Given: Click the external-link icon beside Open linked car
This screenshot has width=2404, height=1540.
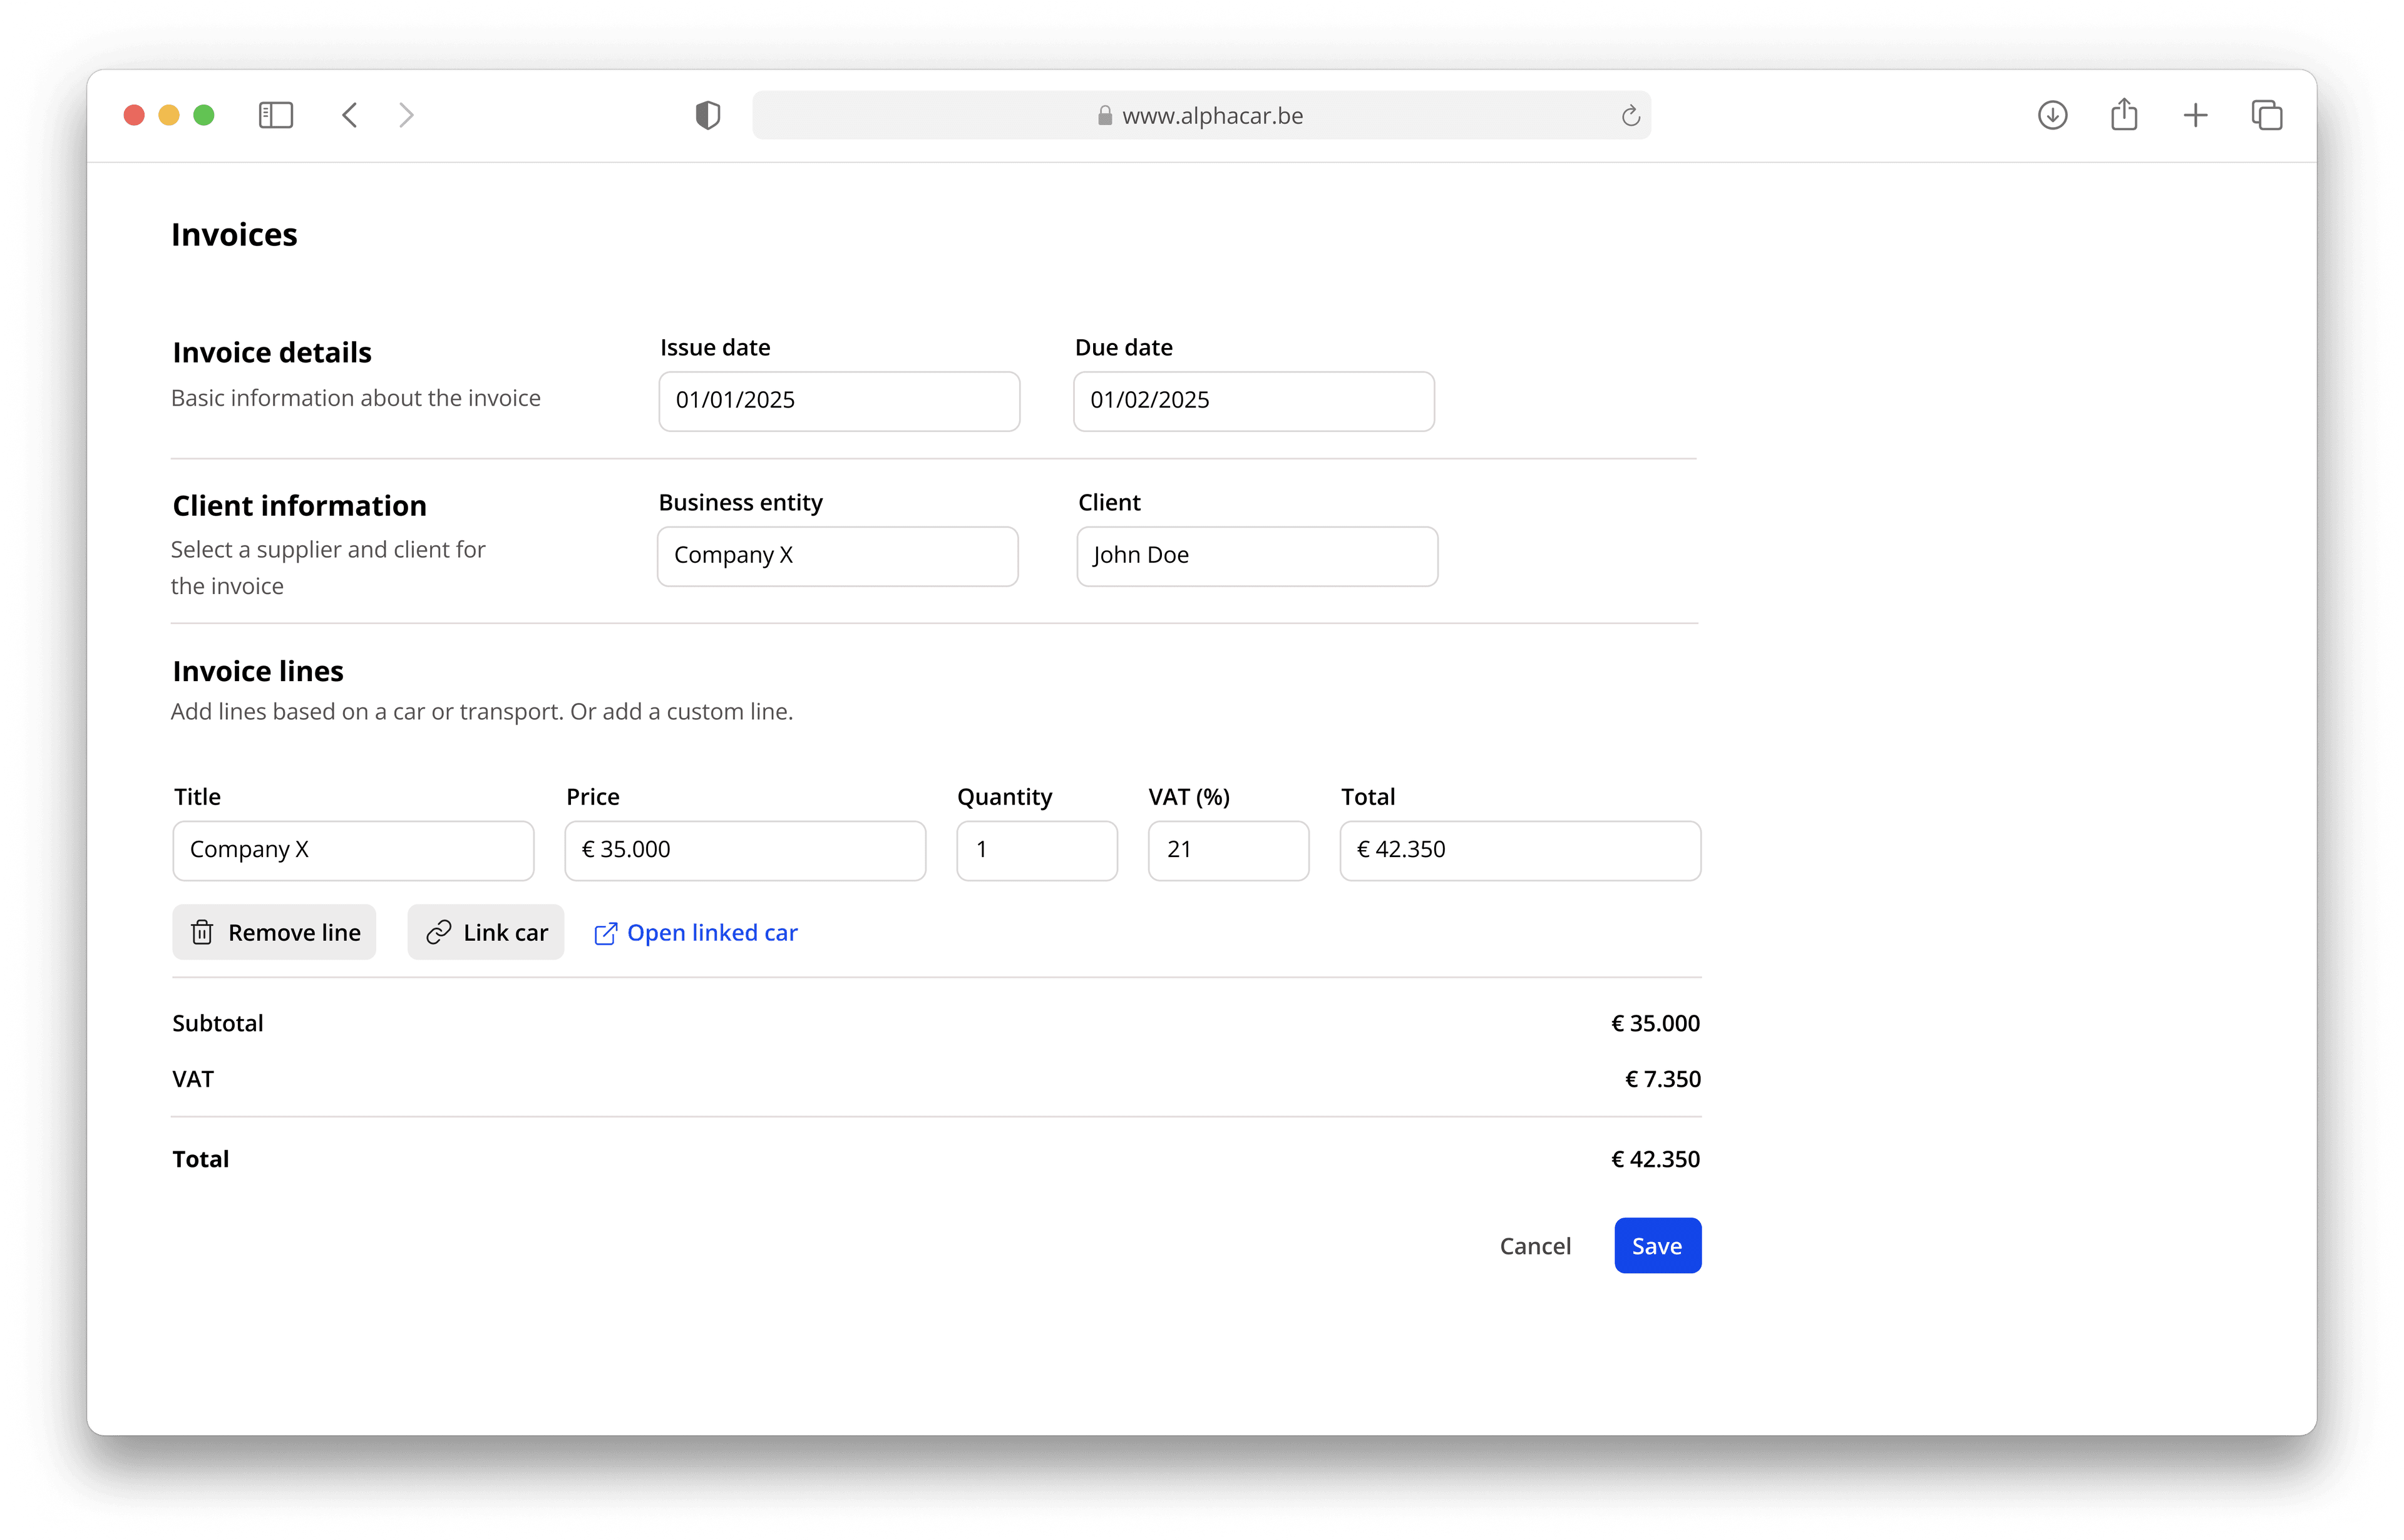Looking at the screenshot, I should pos(605,933).
